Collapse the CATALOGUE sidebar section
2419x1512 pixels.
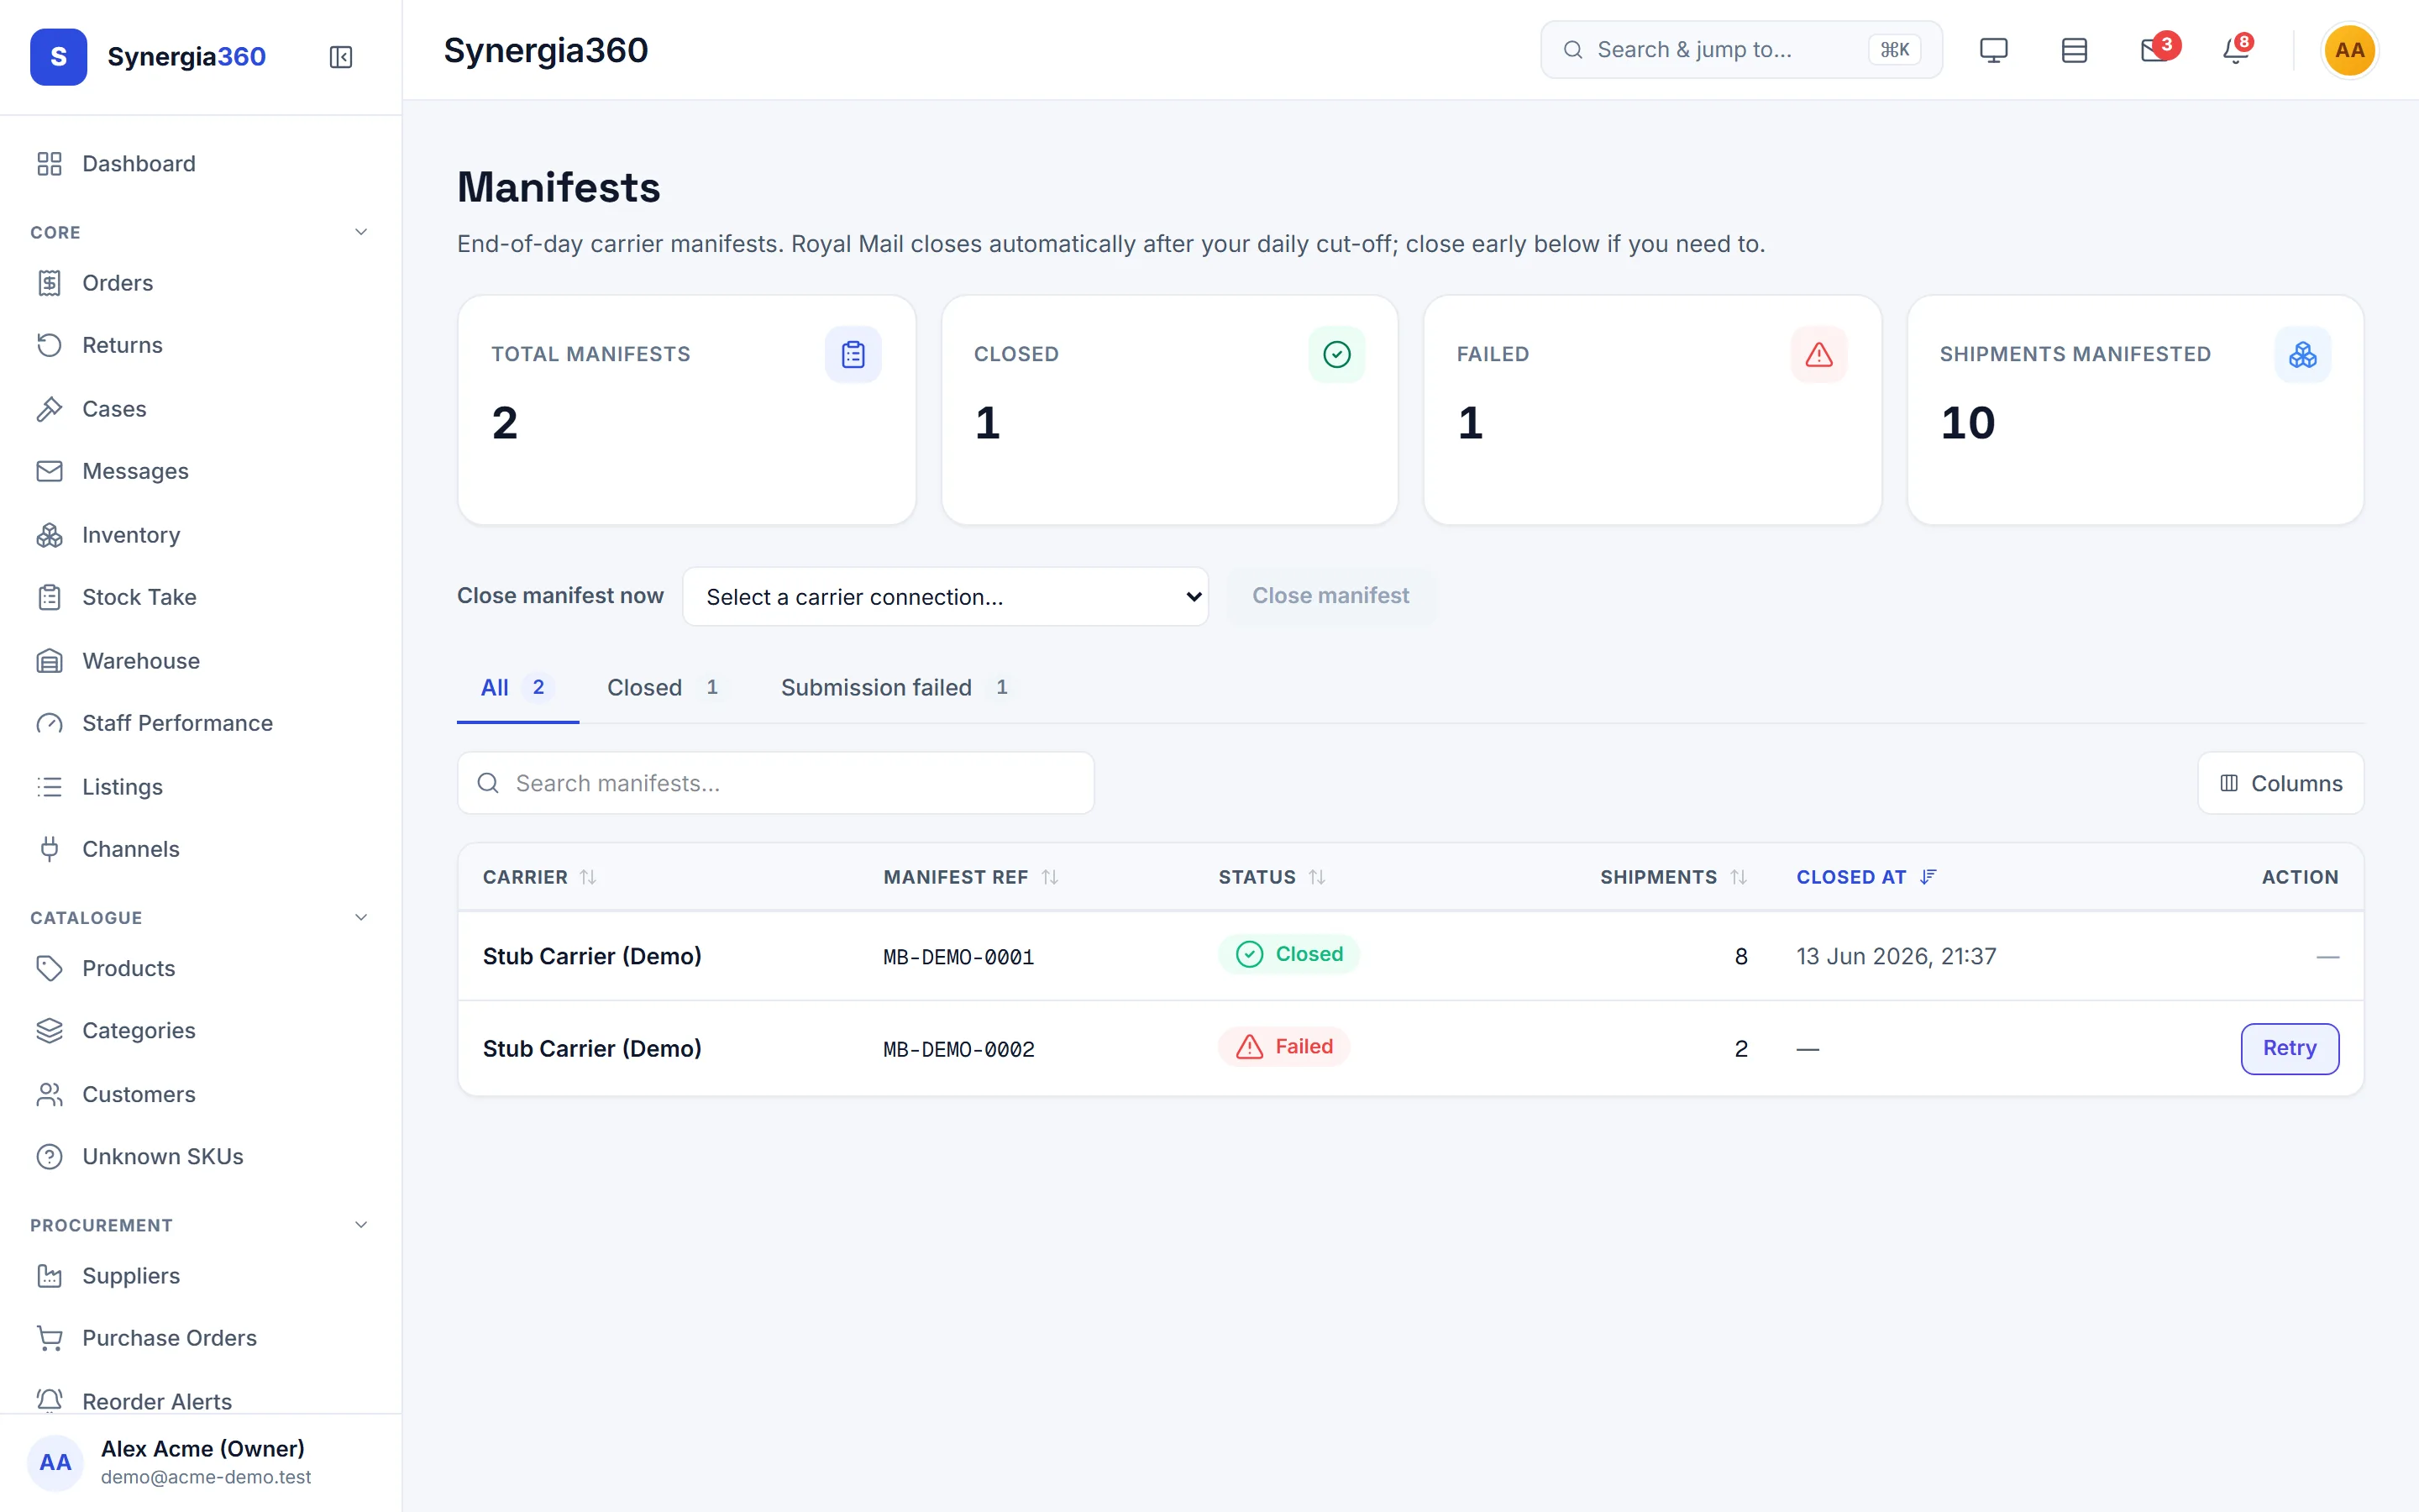[x=361, y=917]
